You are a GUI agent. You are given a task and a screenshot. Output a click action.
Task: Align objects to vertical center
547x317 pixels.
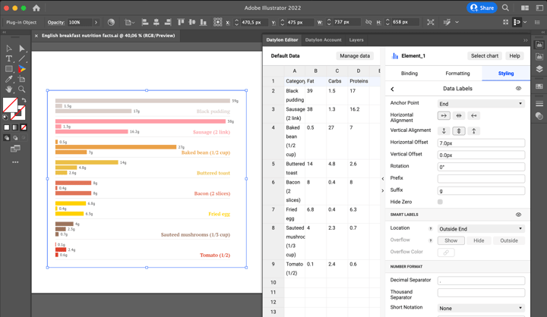coord(192,22)
